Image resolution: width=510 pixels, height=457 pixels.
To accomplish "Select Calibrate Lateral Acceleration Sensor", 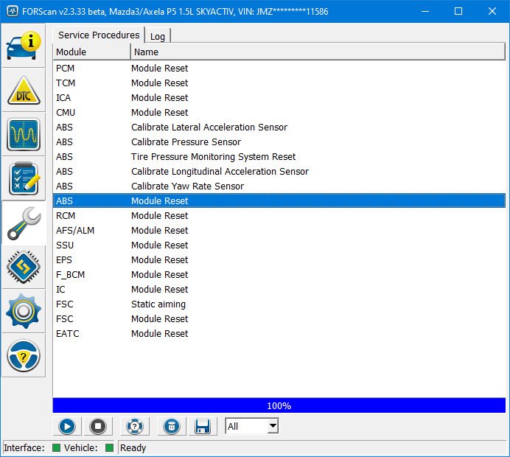I will tap(279, 128).
